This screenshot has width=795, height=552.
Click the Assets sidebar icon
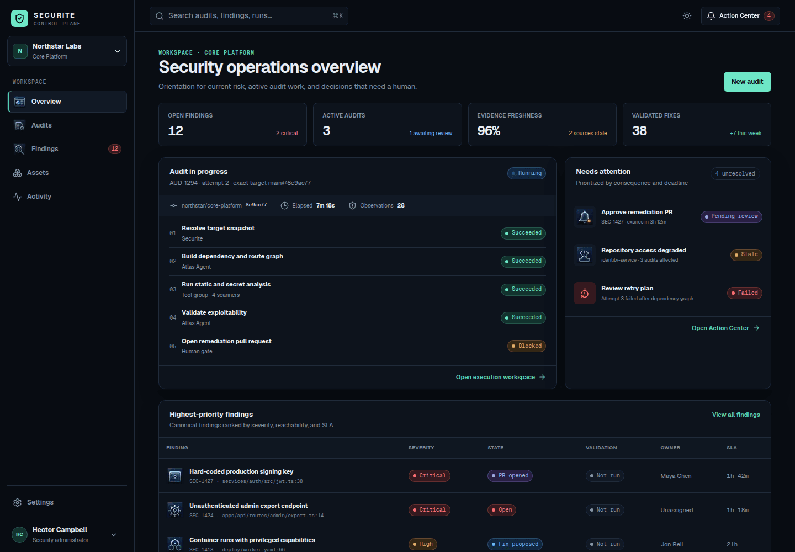[x=18, y=173]
